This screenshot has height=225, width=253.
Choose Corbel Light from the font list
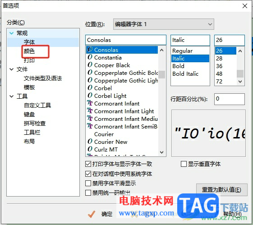110,96
